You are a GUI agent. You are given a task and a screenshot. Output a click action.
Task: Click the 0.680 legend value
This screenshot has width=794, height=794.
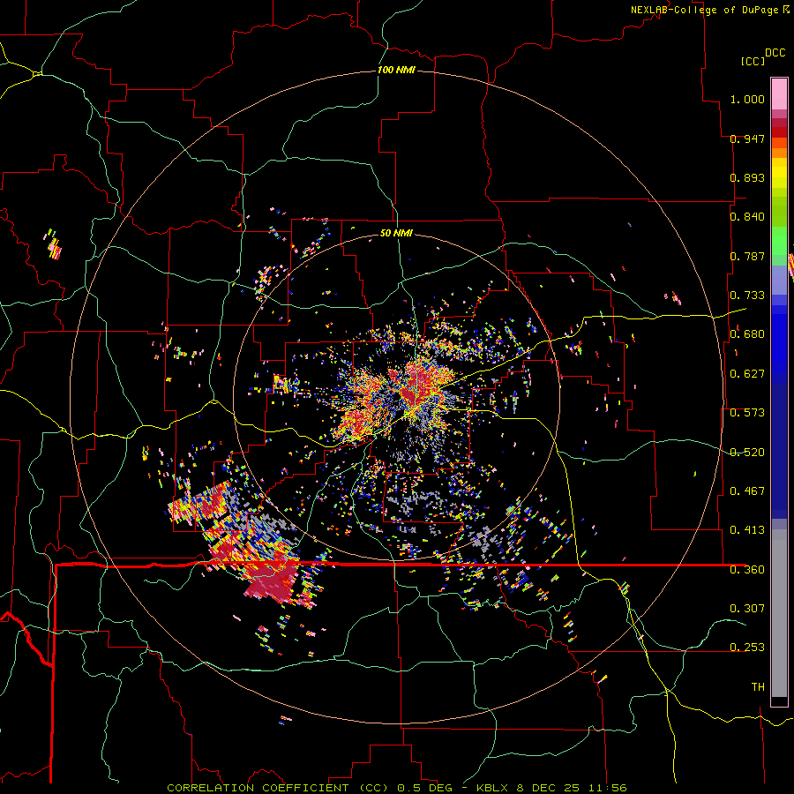click(x=747, y=334)
